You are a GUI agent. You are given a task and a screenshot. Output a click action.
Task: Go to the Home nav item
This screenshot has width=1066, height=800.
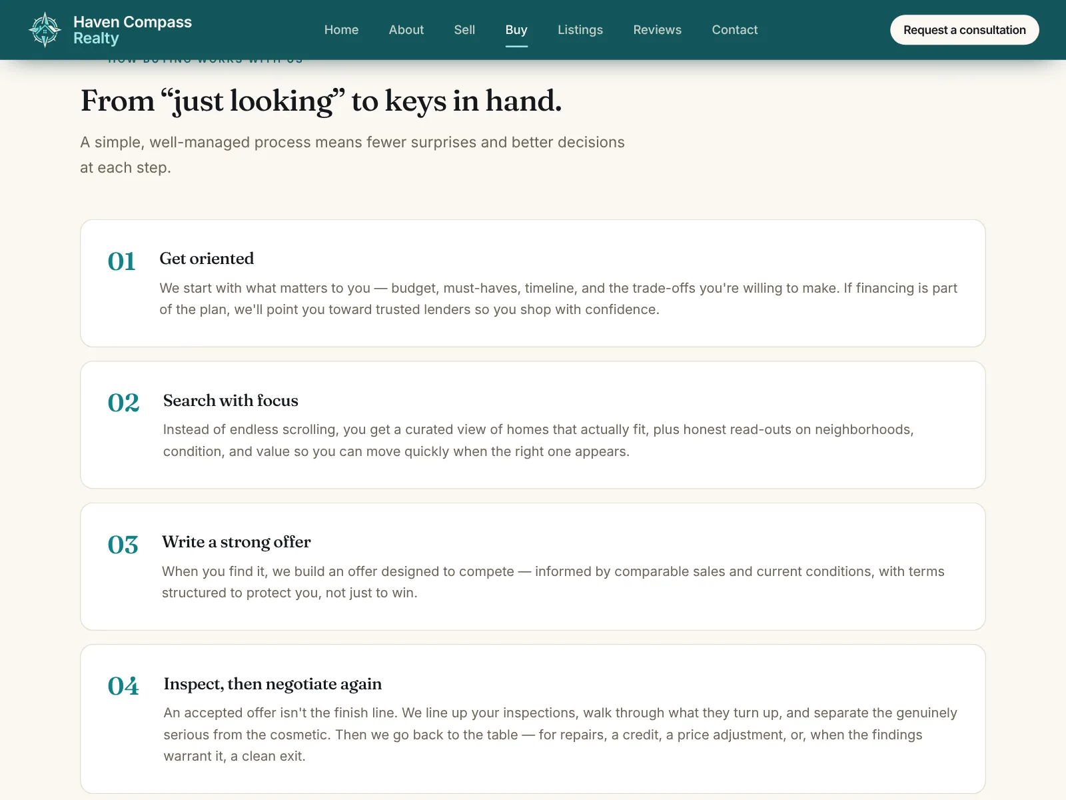pyautogui.click(x=341, y=30)
